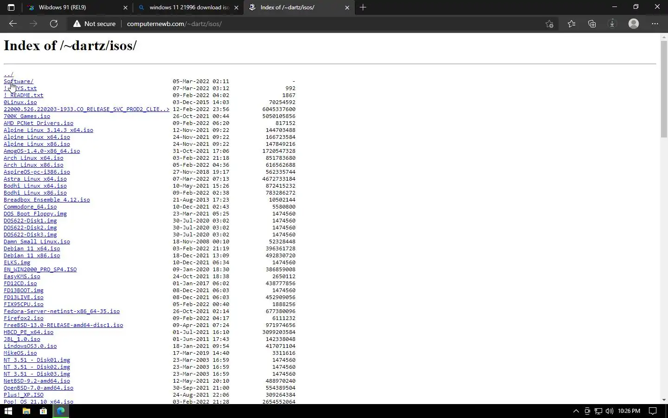668x418 pixels.
Task: Open the Windows Start menu
Action: 8,411
